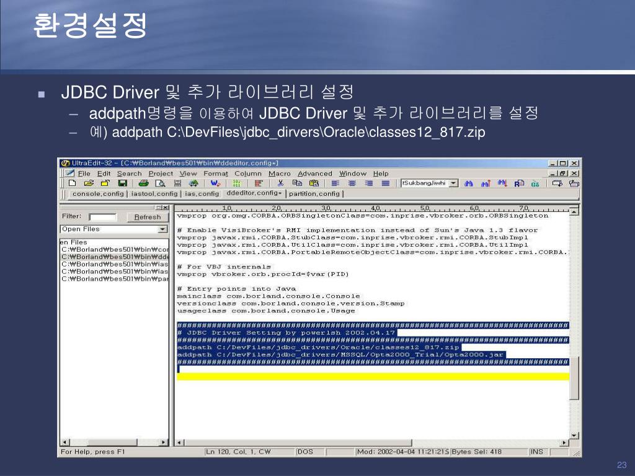Click the yellow highlighted line in editor
The image size is (635, 476).
(x=373, y=377)
